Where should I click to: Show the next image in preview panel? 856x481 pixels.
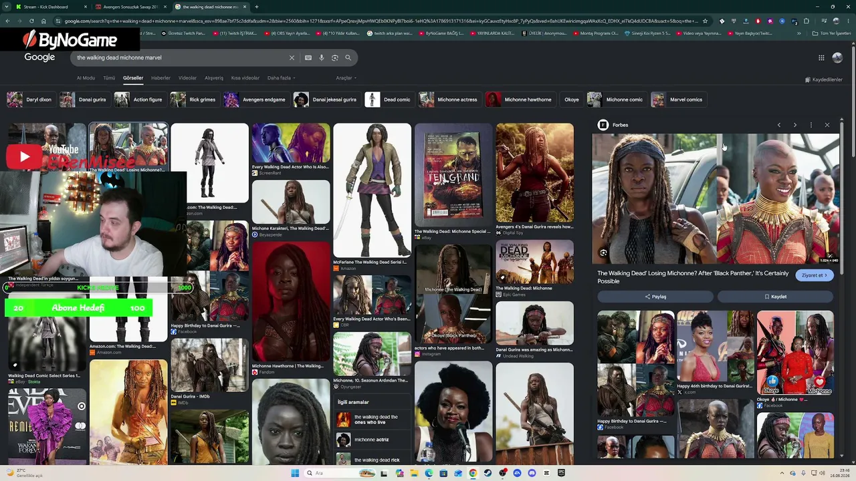tap(794, 125)
